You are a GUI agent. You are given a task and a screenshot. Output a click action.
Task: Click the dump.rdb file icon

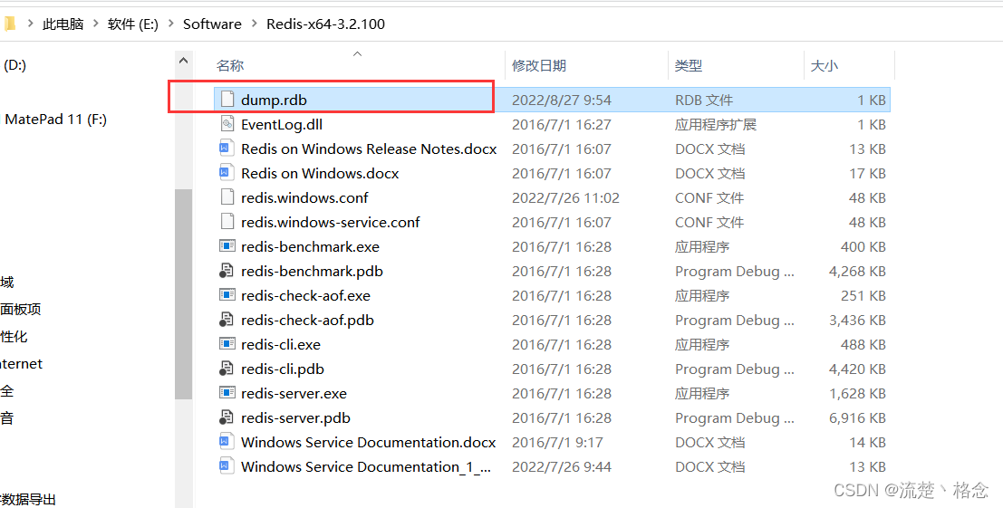pos(227,100)
